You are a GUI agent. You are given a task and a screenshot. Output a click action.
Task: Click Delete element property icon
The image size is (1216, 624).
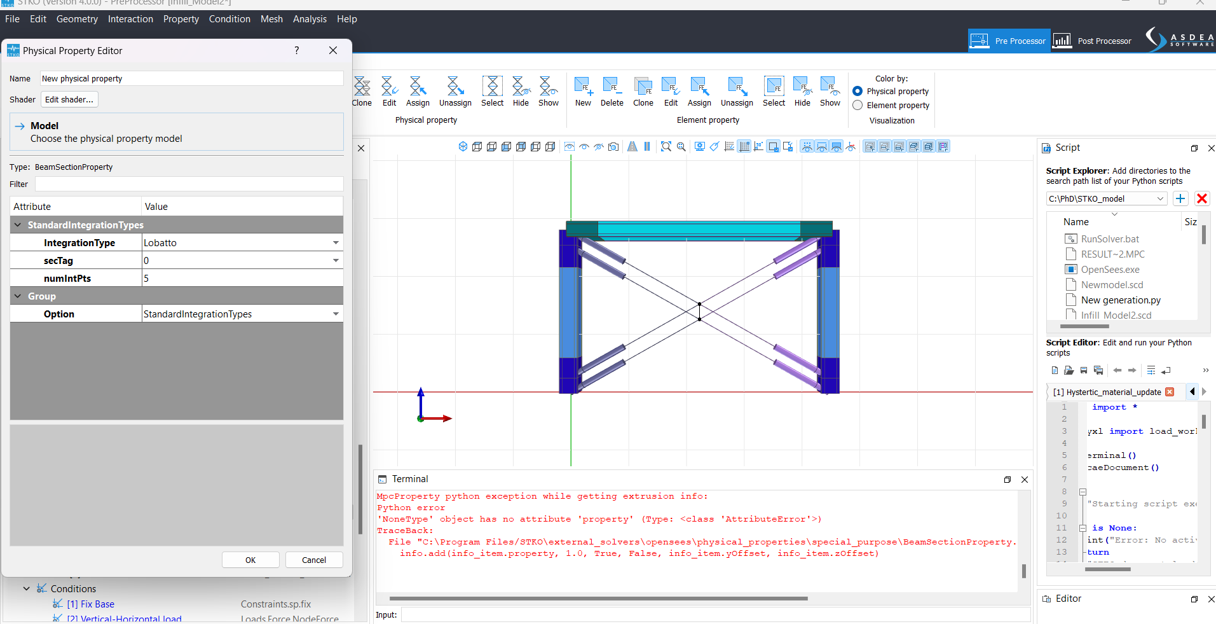[611, 86]
